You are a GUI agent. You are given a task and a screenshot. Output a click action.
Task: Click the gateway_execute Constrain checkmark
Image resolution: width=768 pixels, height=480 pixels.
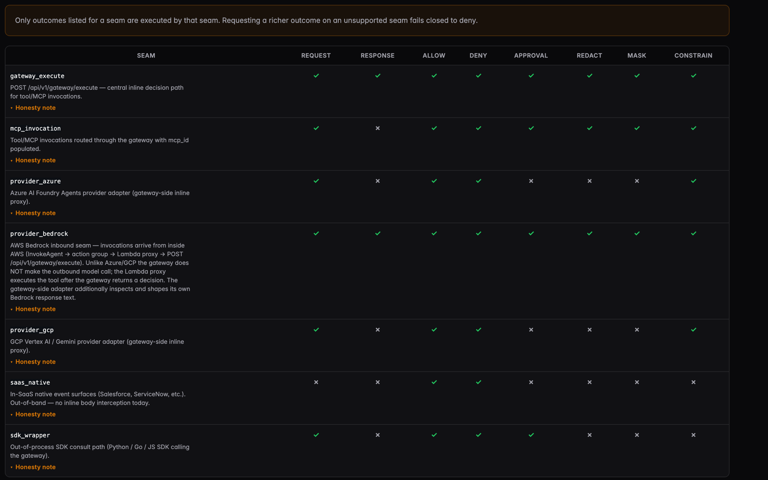[x=693, y=76]
